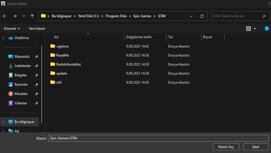Click Program Files in breadcrumb path
The width and height of the screenshot is (271, 153).
point(116,16)
